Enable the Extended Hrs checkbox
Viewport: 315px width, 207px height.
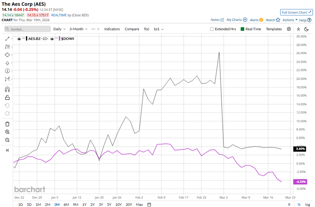pyautogui.click(x=212, y=29)
